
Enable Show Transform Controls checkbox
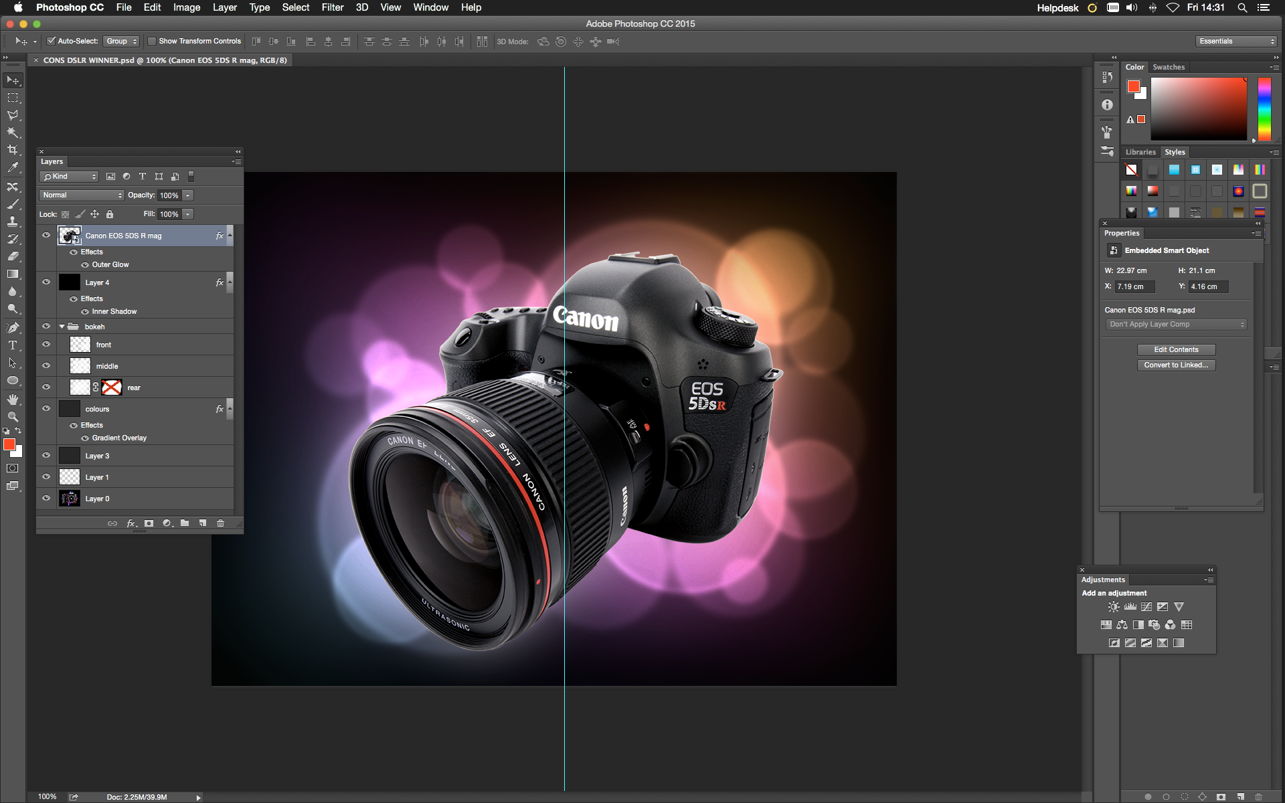[x=153, y=41]
